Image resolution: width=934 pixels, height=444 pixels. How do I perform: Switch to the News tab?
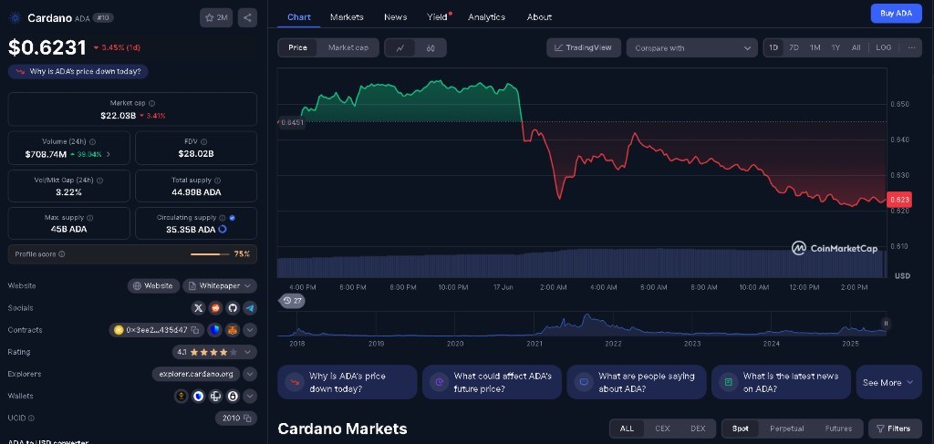coord(396,16)
